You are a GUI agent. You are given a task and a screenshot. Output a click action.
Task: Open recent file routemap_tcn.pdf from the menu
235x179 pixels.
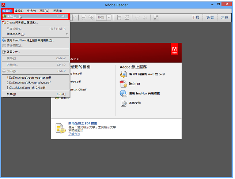pos(35,78)
